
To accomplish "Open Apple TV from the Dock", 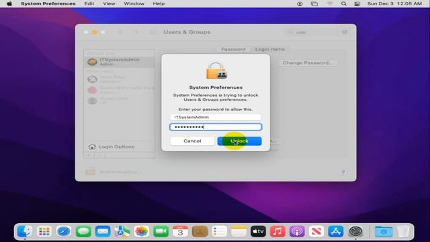I will point(258,231).
